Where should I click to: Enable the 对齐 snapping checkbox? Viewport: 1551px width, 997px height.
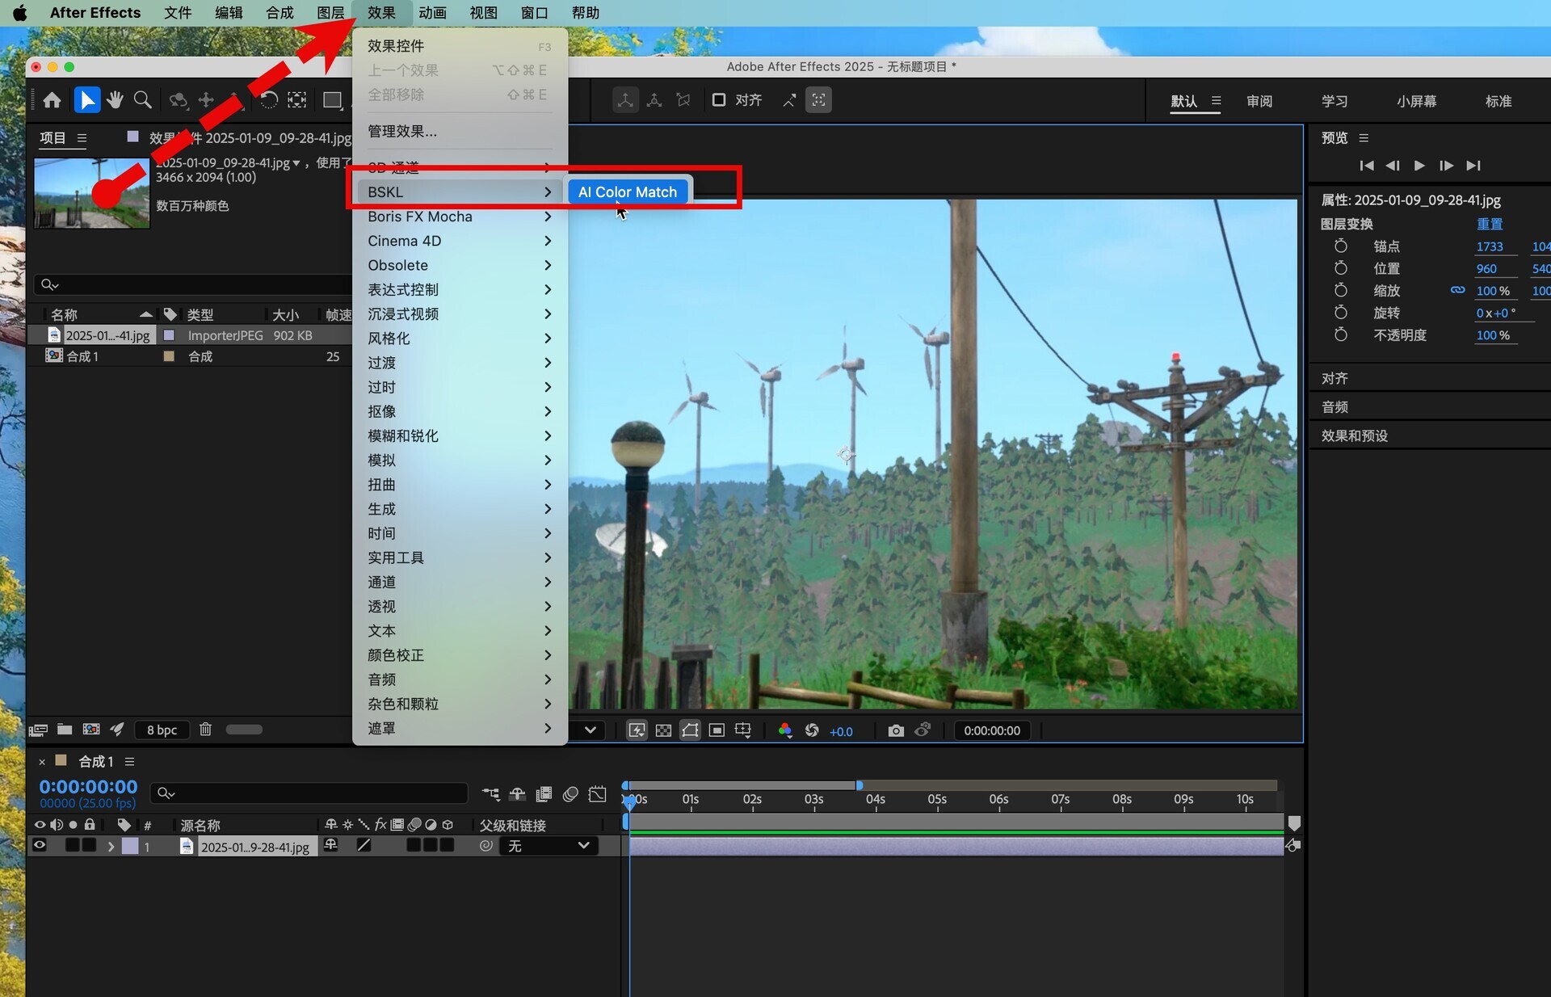pos(718,100)
